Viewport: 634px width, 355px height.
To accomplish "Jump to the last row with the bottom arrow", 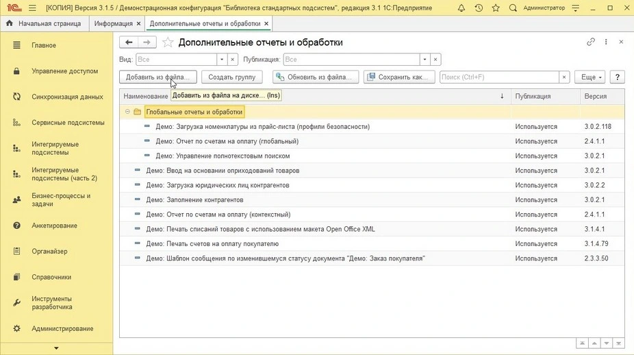I will [x=618, y=343].
